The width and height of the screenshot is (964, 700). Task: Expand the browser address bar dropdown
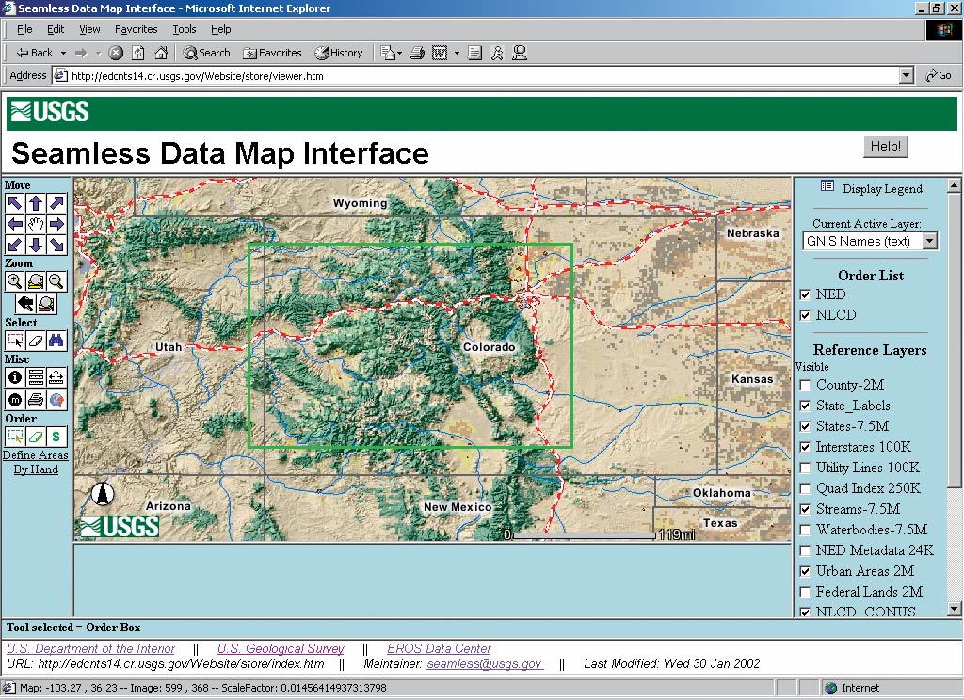[906, 75]
